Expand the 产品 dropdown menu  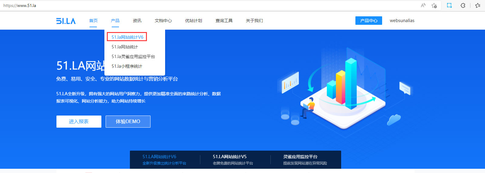pyautogui.click(x=115, y=21)
